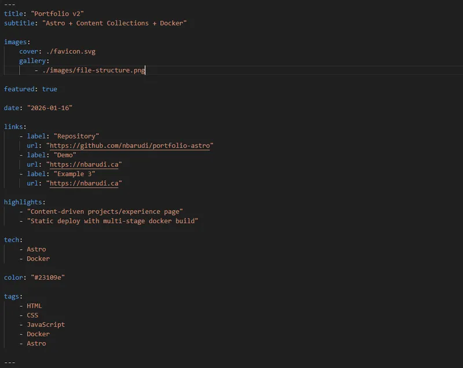Click the "featured" value true
Image resolution: width=463 pixels, height=368 pixels.
pyautogui.click(x=49, y=89)
